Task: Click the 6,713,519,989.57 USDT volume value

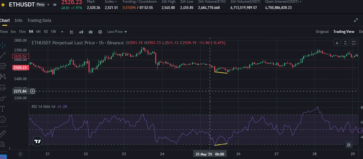Action: (244, 8)
